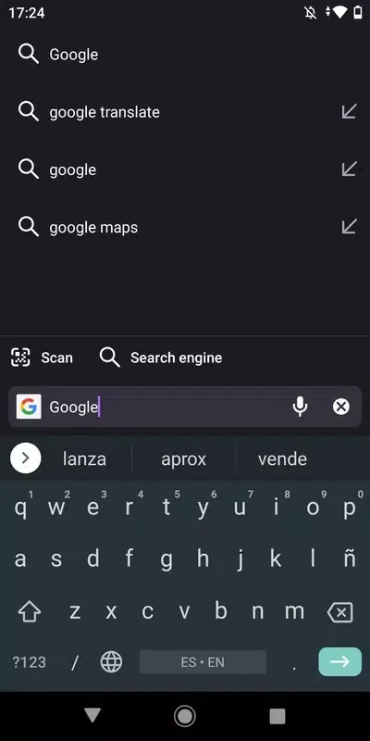Fill search bar with 'google maps' arrow
Screen dimensions: 370x741
pyautogui.click(x=350, y=227)
